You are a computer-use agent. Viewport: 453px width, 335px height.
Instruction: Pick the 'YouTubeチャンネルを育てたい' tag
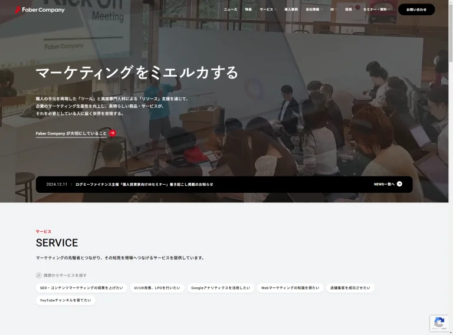(x=65, y=300)
